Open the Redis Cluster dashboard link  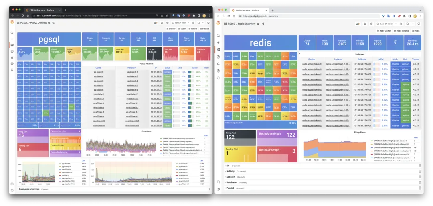coord(384,31)
